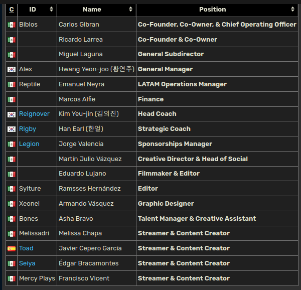
Task: Click Mexico flag in Melissadri row
Action: (12, 234)
